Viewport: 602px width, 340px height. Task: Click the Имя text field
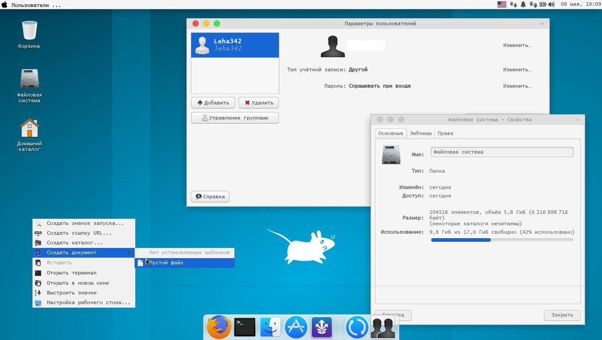click(502, 152)
